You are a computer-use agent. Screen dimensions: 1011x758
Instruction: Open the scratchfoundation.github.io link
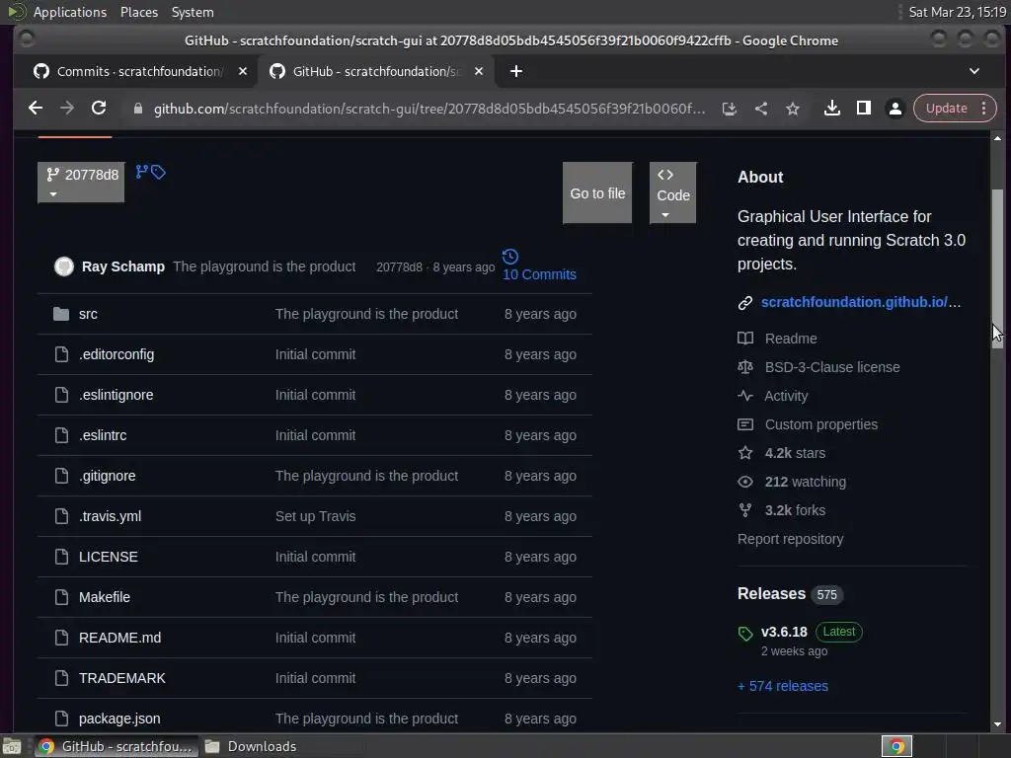860,302
